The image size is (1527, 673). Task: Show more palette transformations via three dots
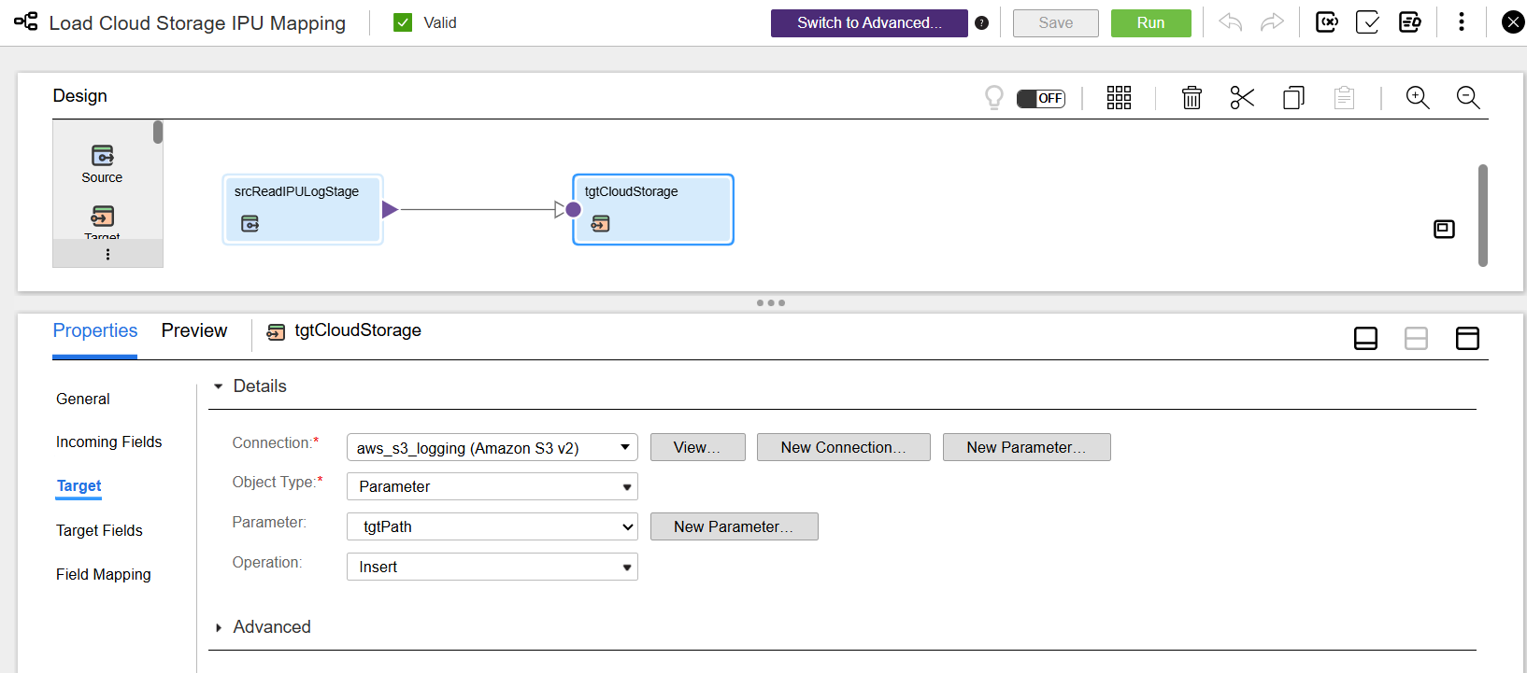[107, 254]
